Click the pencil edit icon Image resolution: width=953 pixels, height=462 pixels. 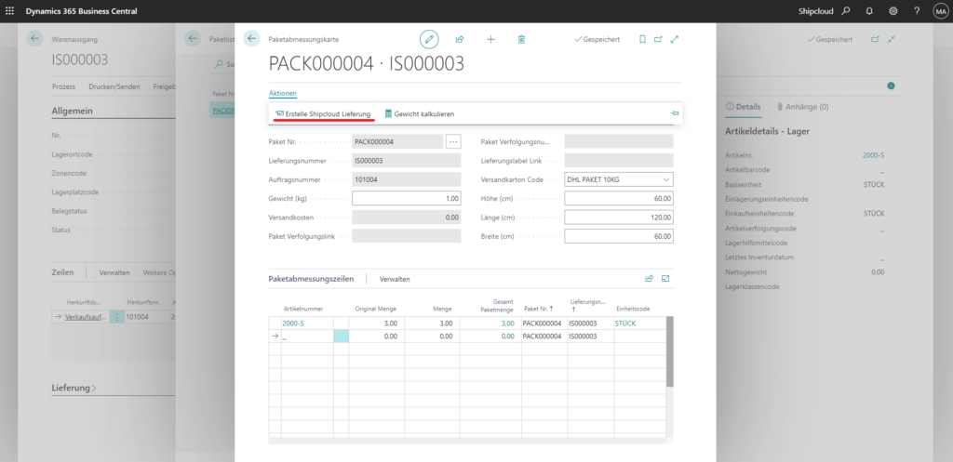click(x=429, y=39)
